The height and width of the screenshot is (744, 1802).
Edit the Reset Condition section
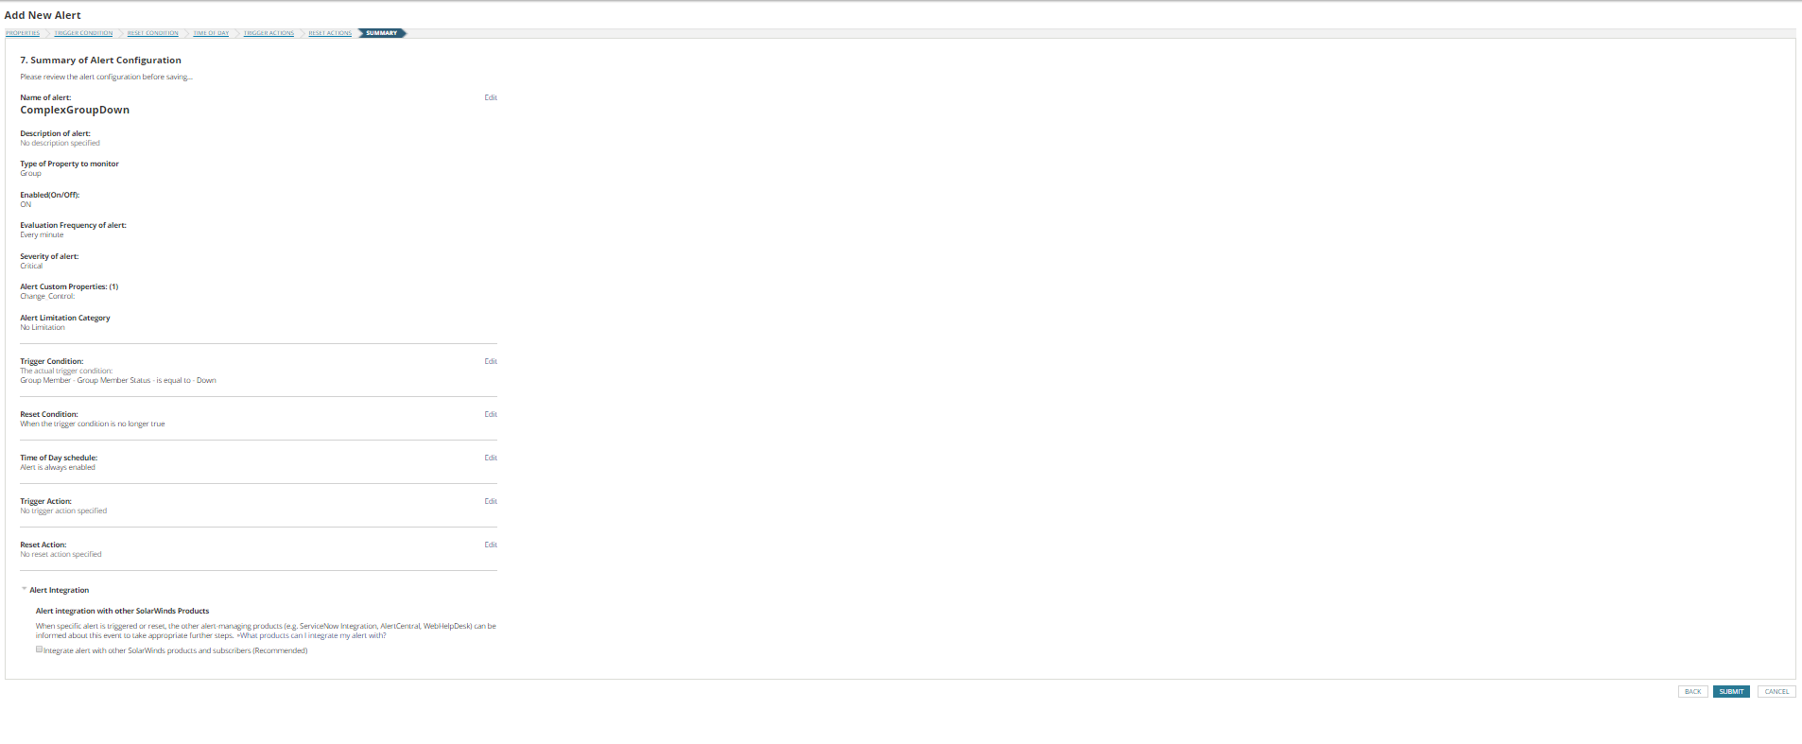[x=491, y=414]
